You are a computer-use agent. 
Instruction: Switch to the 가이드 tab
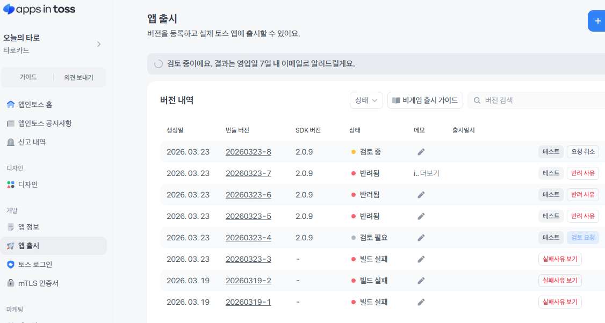pos(28,77)
